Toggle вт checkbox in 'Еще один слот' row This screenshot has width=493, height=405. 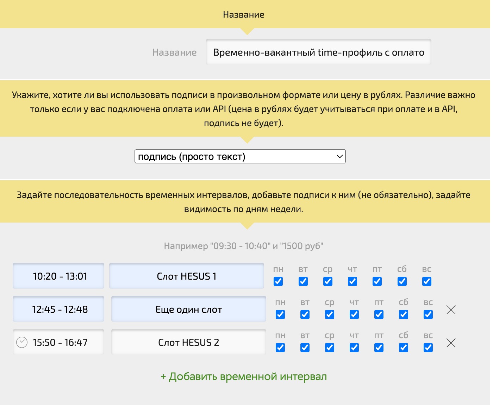pyautogui.click(x=305, y=314)
